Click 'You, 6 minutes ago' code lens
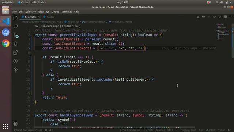 pos(47,26)
